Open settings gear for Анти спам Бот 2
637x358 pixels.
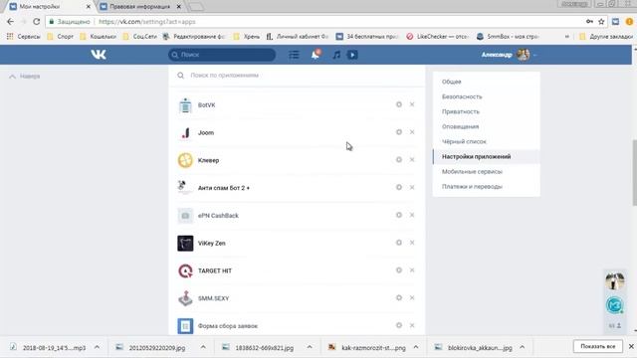click(x=399, y=188)
